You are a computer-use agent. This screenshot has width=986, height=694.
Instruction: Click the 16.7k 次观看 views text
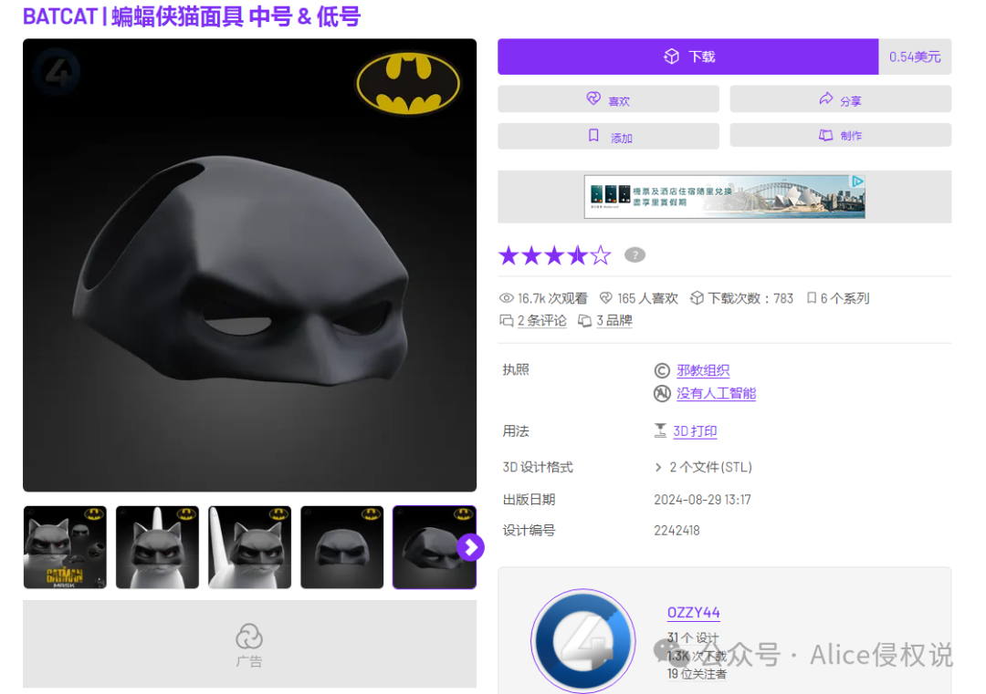point(552,298)
